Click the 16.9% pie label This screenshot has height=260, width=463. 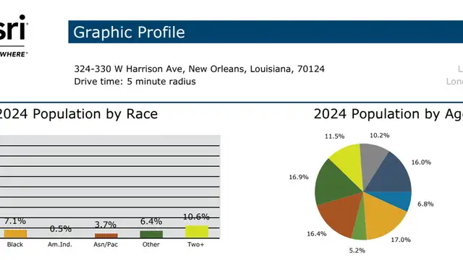tap(299, 177)
